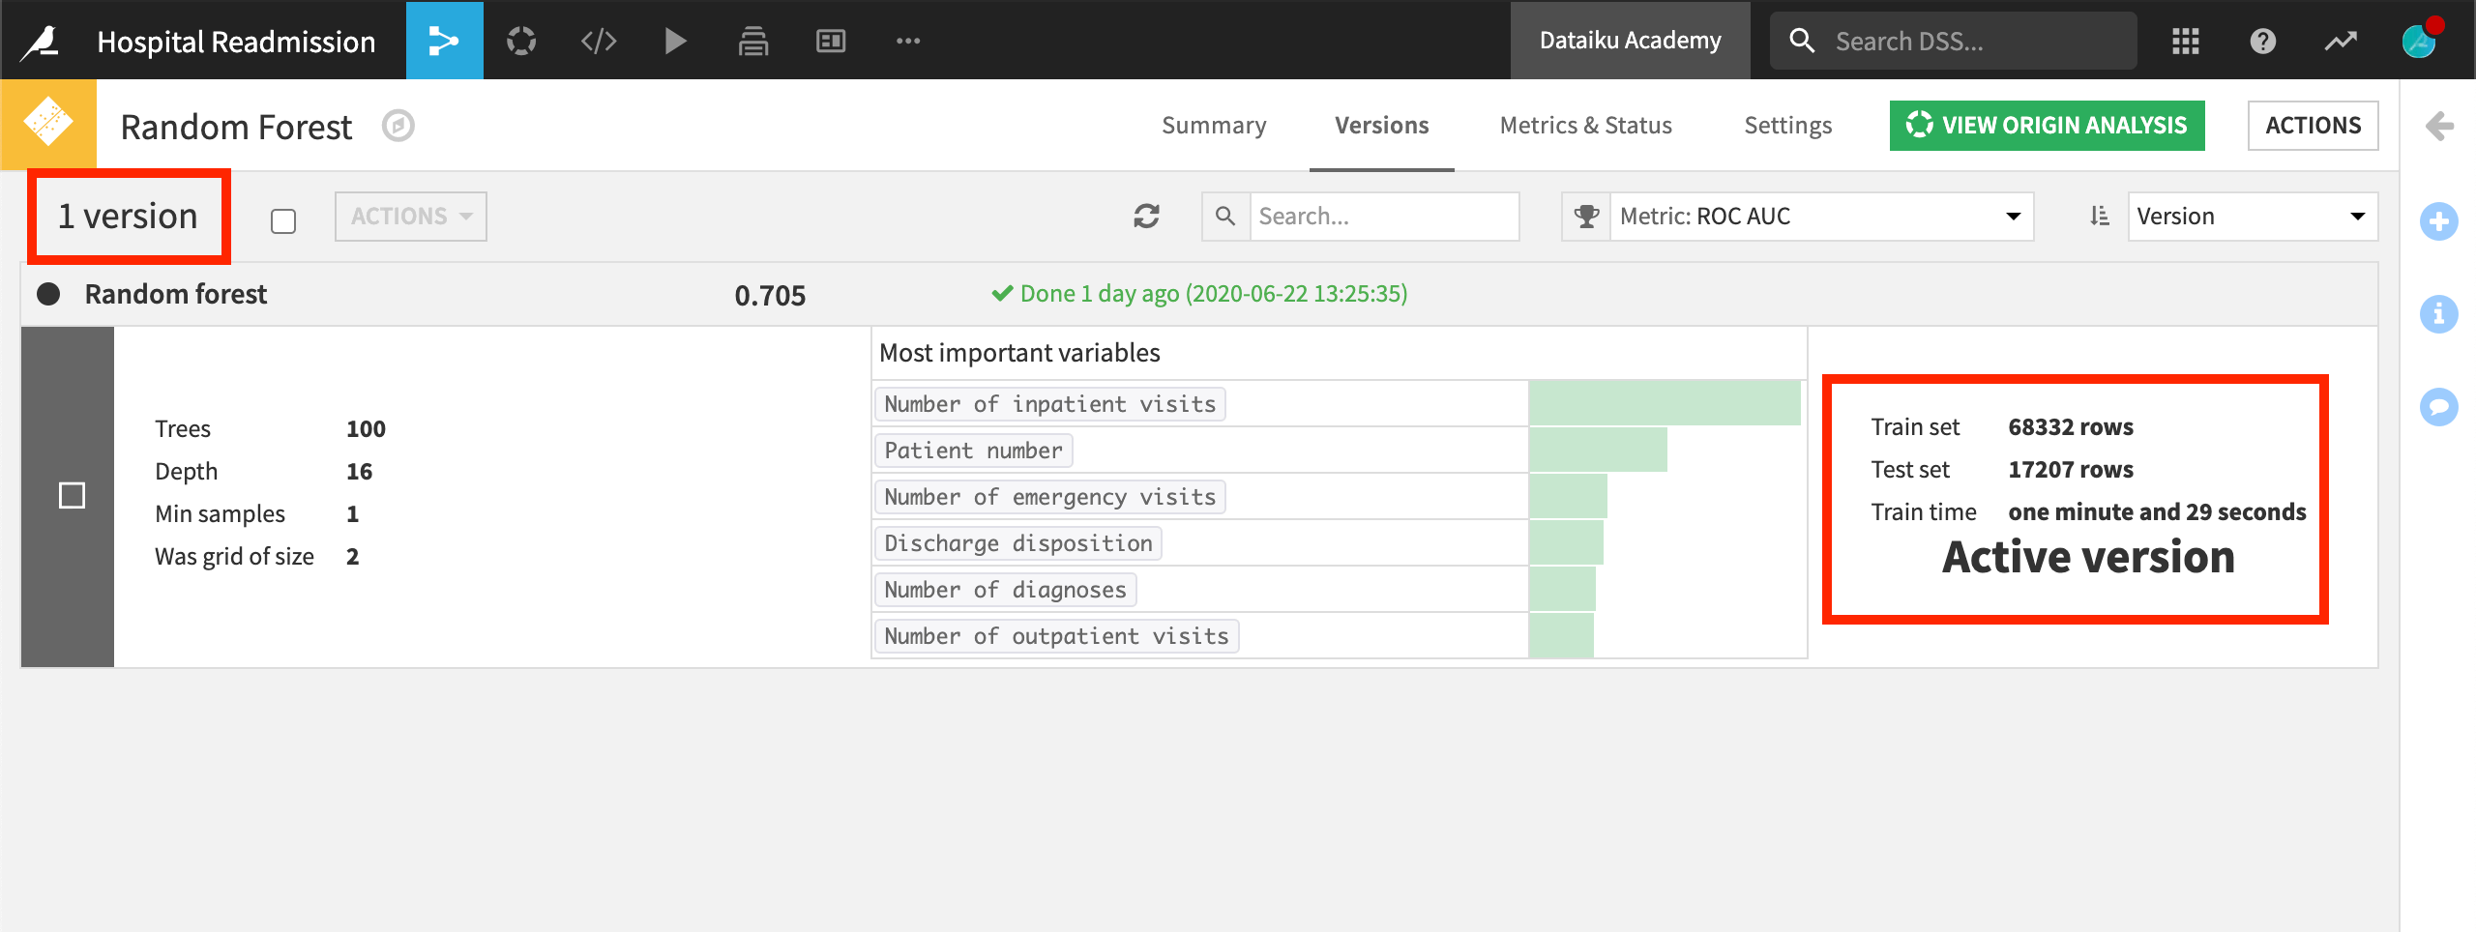This screenshot has height=932, width=2476.
Task: Click the Number of outpatient visits tag
Action: click(1056, 636)
